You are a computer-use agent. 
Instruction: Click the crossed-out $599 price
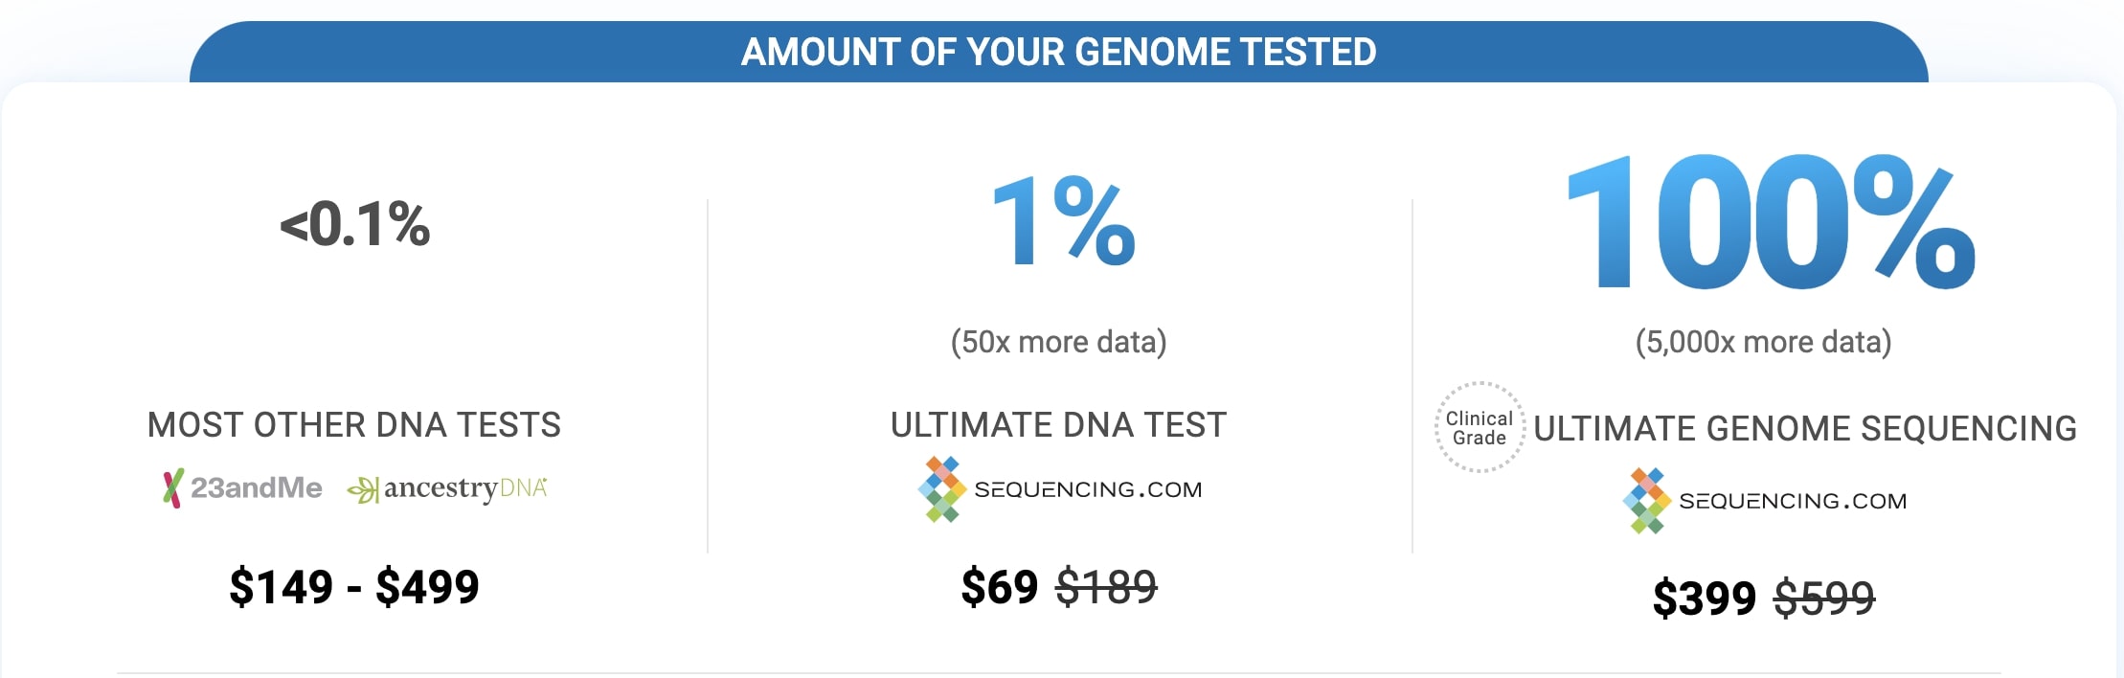(x=1824, y=599)
